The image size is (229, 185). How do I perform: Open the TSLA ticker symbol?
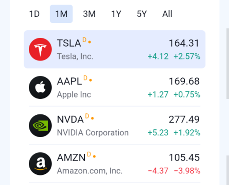pos(69,43)
